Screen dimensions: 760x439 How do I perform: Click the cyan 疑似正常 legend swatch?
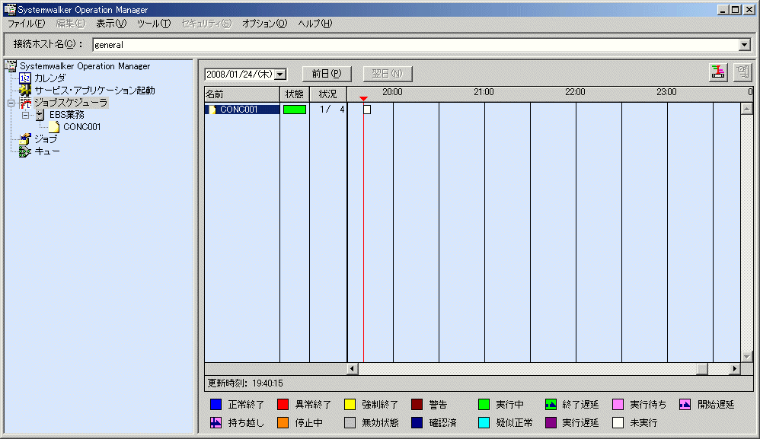click(x=484, y=422)
